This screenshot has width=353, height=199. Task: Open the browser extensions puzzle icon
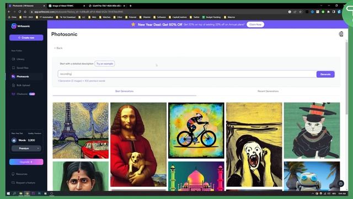(328, 12)
